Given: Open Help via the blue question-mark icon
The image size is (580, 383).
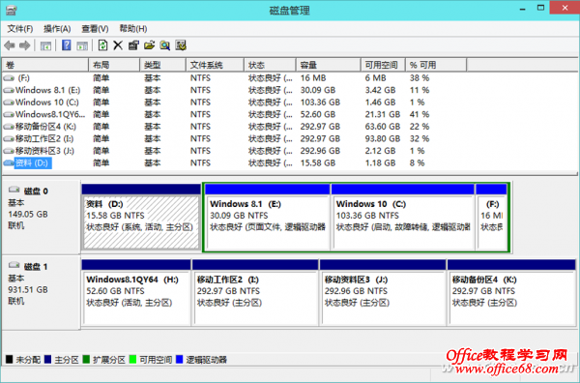Looking at the screenshot, I should (x=66, y=45).
